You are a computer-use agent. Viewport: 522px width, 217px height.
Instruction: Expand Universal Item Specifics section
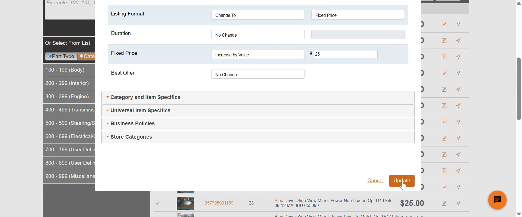tap(258, 111)
